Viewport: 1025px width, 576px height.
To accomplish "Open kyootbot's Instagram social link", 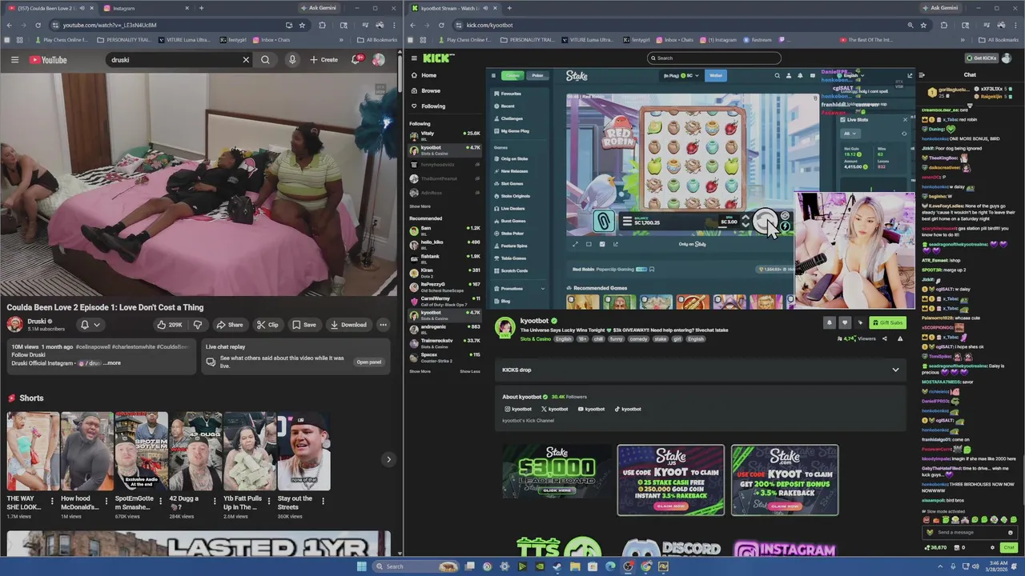I will [x=518, y=409].
